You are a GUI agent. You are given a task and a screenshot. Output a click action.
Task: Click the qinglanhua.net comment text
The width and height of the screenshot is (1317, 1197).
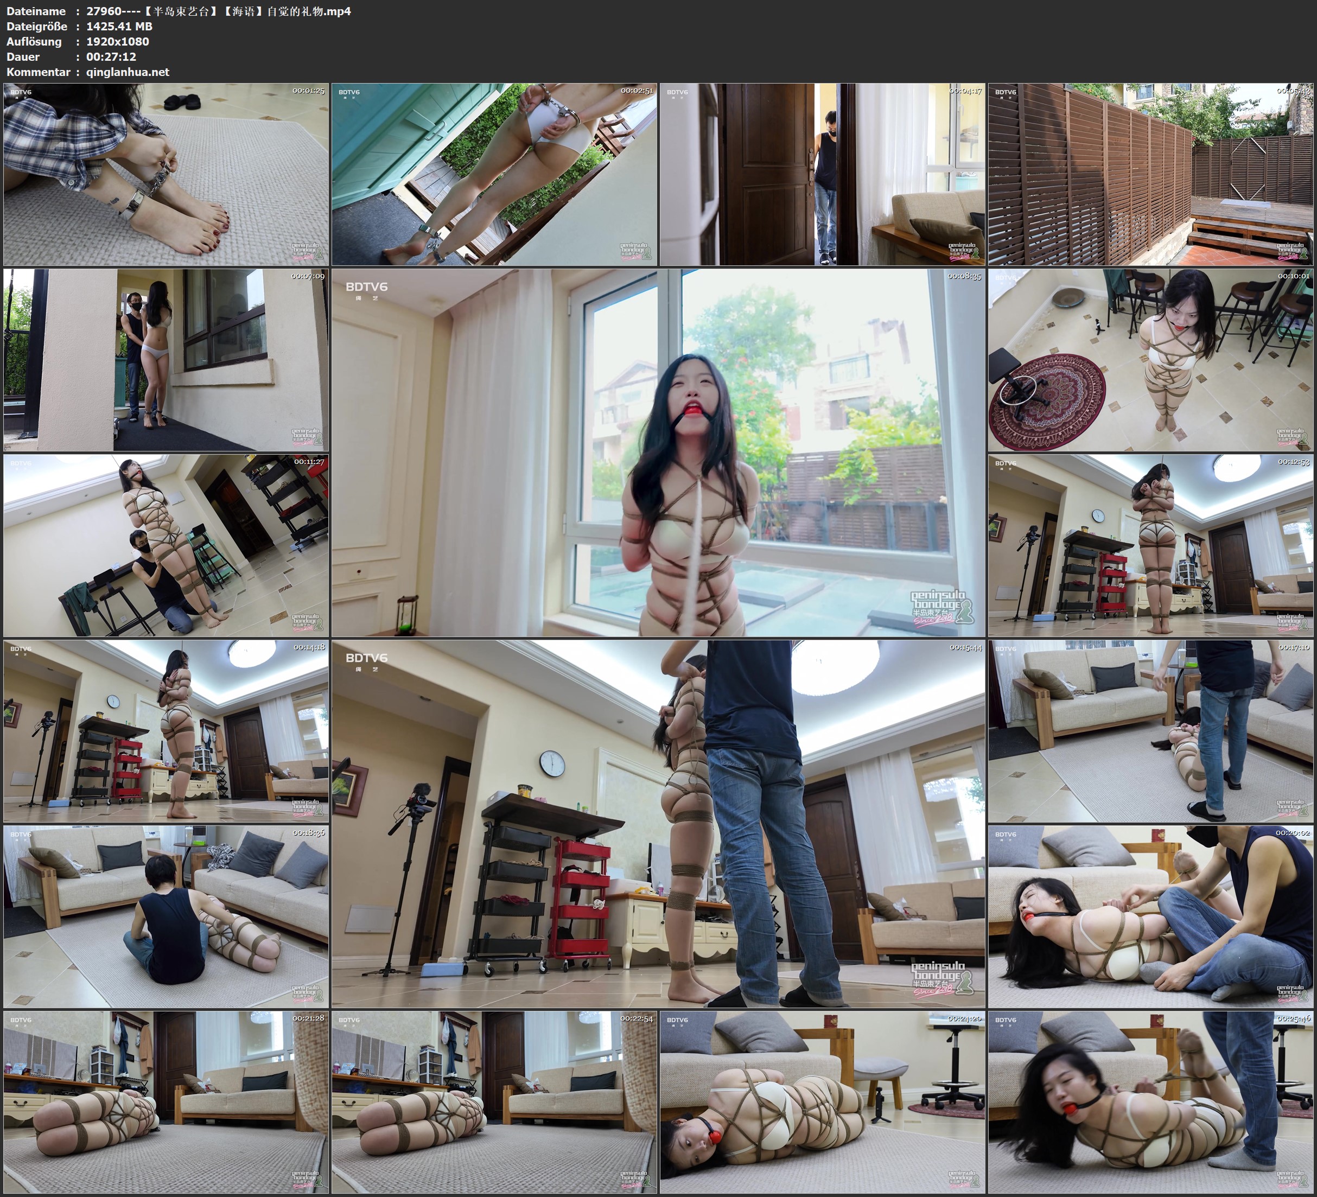pyautogui.click(x=128, y=72)
